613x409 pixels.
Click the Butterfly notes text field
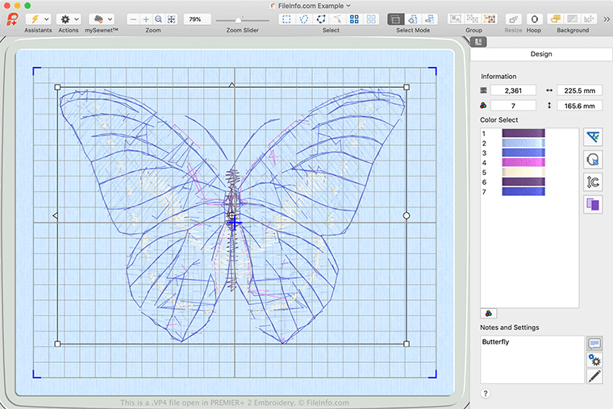point(532,359)
